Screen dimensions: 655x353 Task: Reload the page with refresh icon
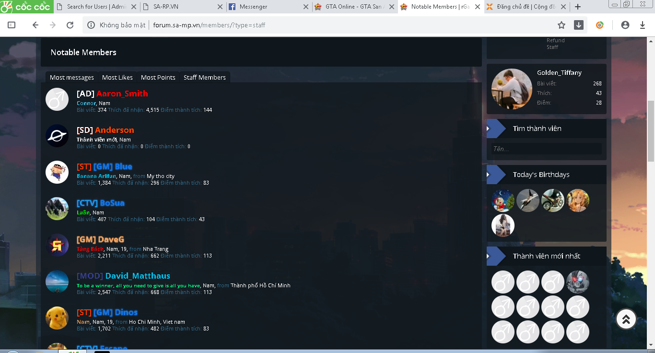click(x=70, y=25)
